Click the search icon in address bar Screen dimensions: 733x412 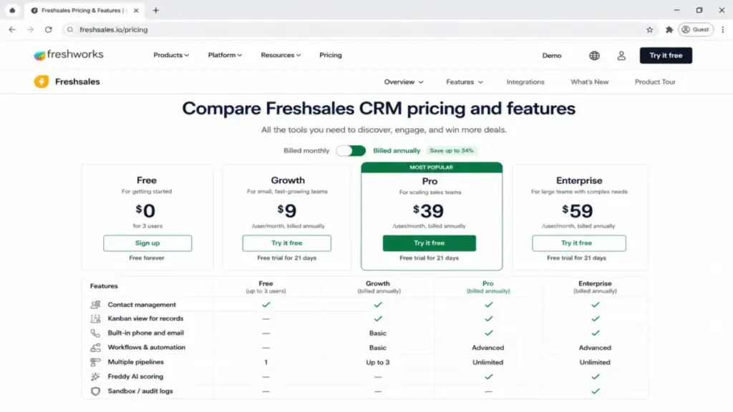[70, 29]
